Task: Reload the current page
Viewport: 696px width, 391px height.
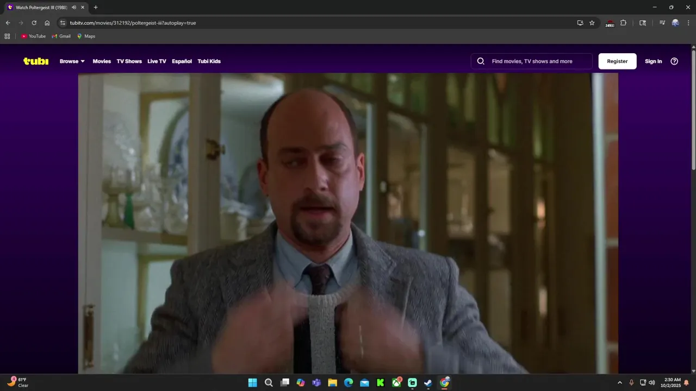Action: pyautogui.click(x=34, y=23)
